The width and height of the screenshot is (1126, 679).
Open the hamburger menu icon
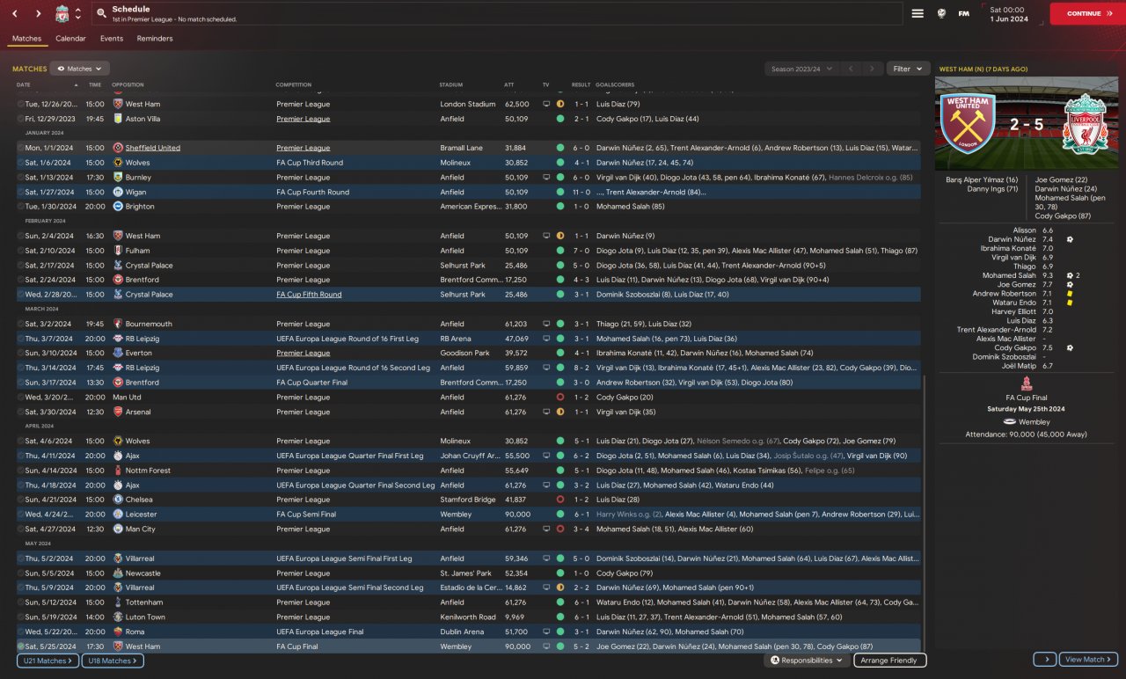pos(918,13)
